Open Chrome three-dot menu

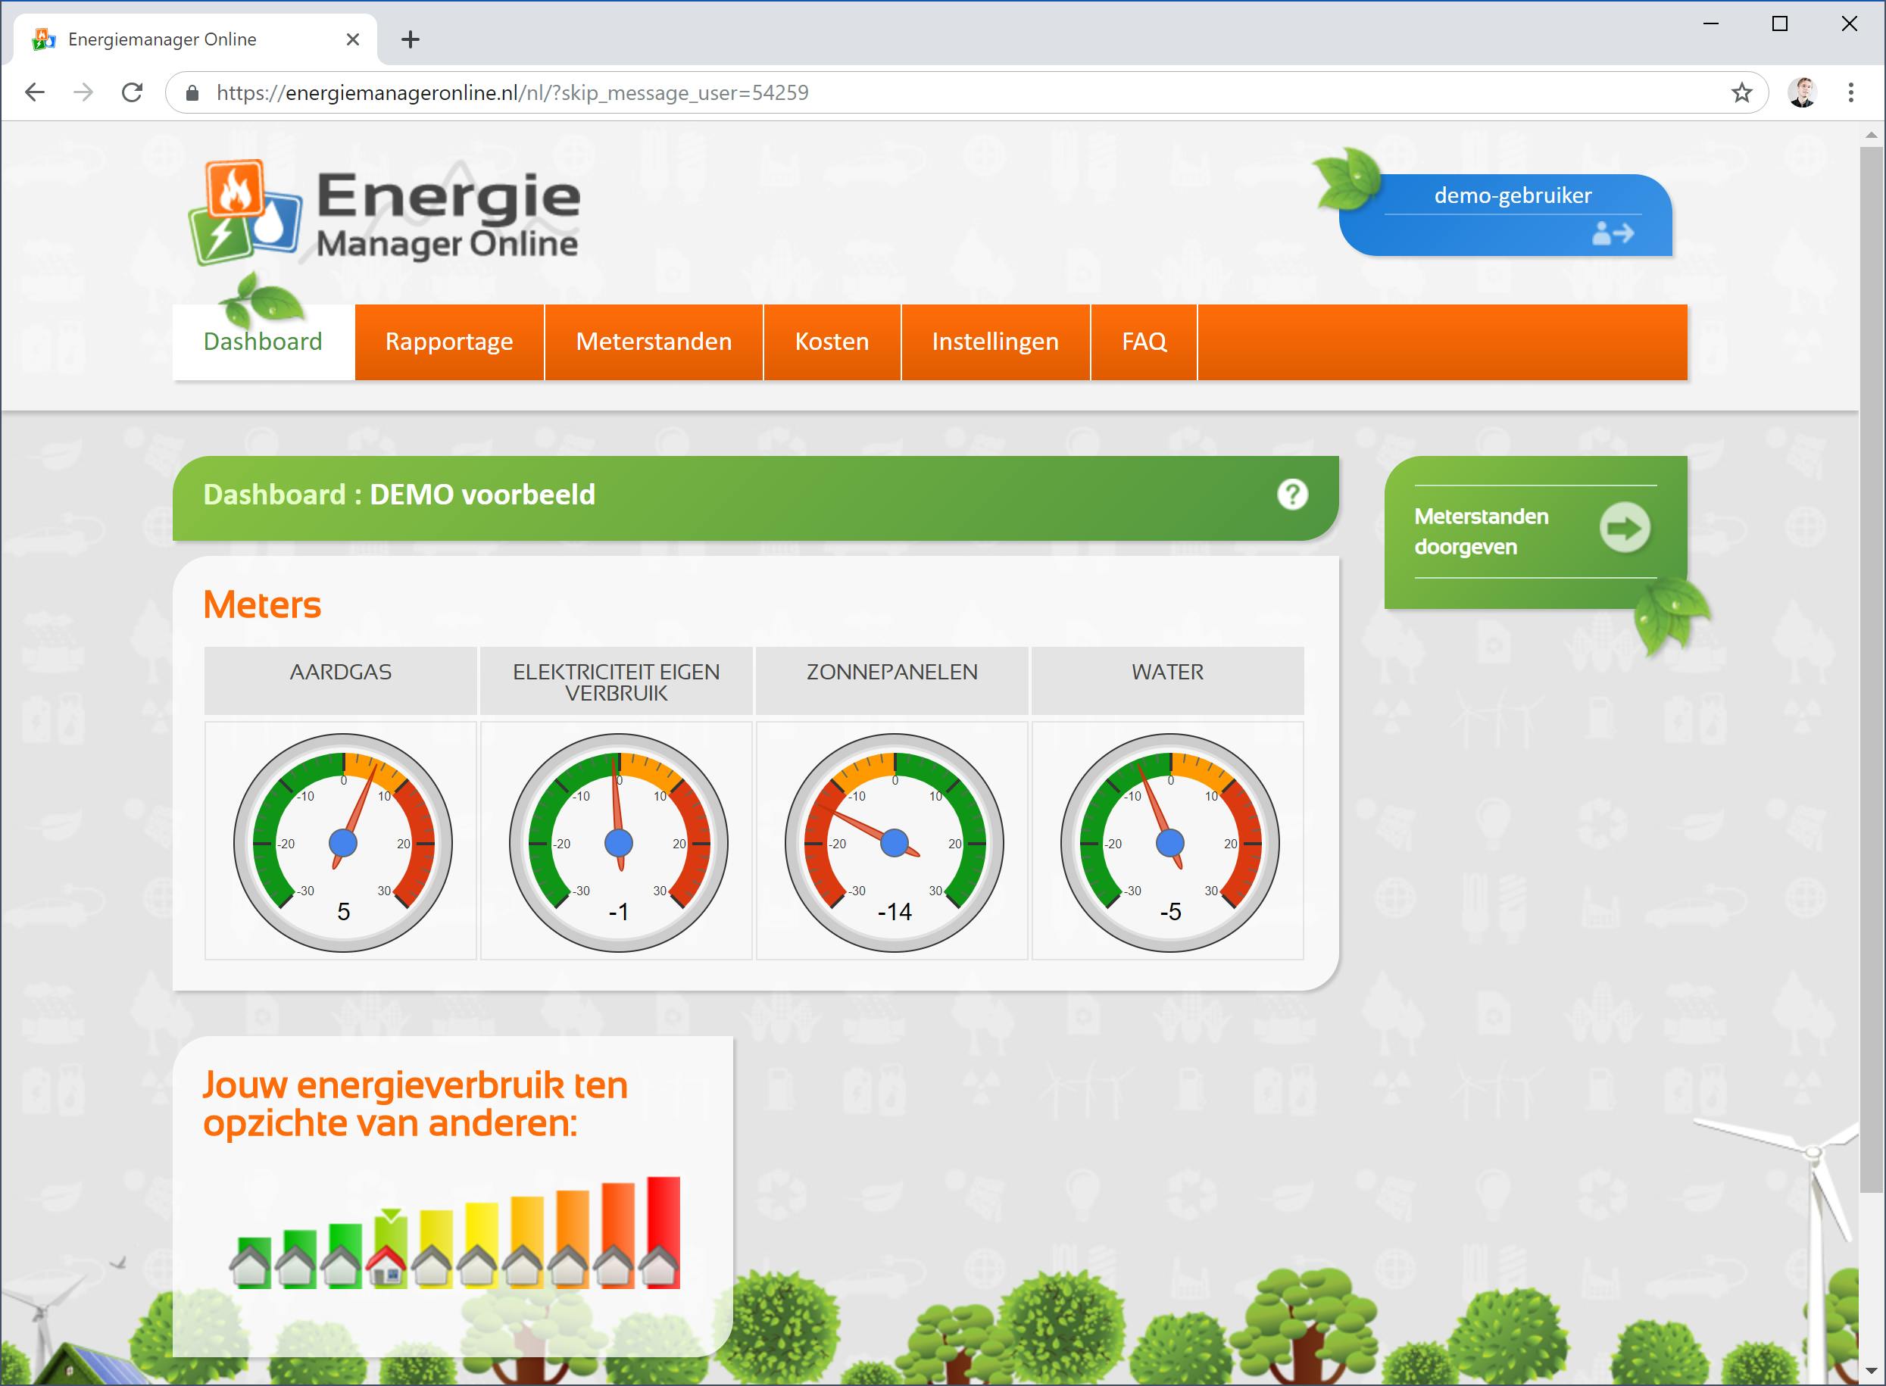[x=1850, y=92]
